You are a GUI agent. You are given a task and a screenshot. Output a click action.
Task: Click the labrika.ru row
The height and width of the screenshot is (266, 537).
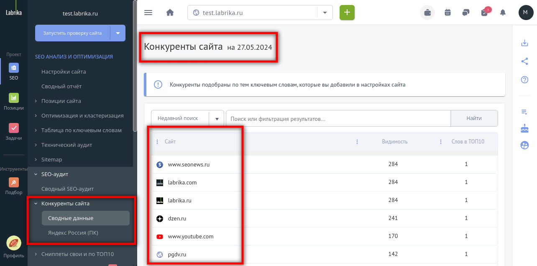click(324, 201)
